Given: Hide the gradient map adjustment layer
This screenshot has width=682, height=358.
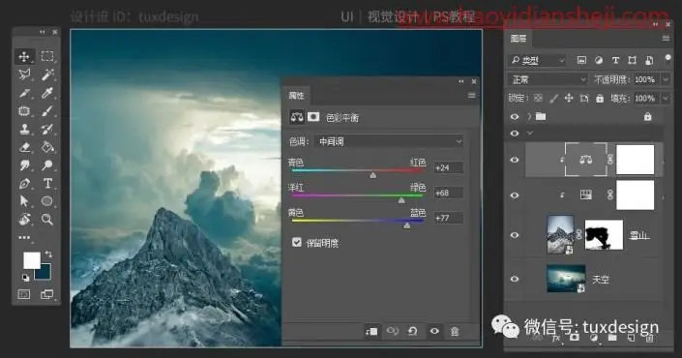Looking at the screenshot, I should coord(515,195).
